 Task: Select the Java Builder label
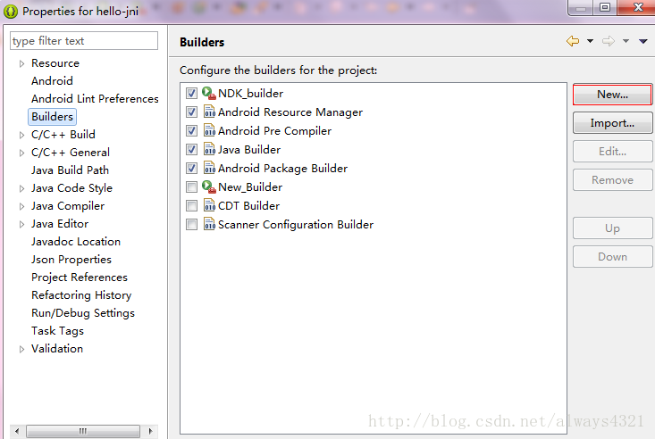pyautogui.click(x=249, y=150)
